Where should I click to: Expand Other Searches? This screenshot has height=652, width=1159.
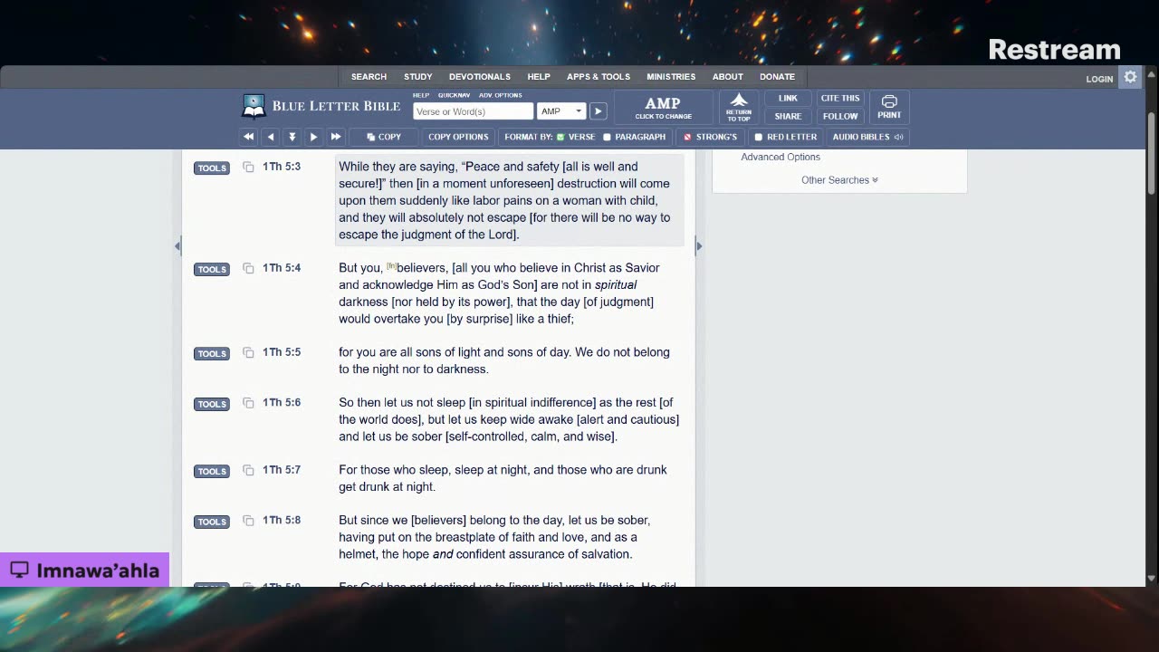[839, 180]
